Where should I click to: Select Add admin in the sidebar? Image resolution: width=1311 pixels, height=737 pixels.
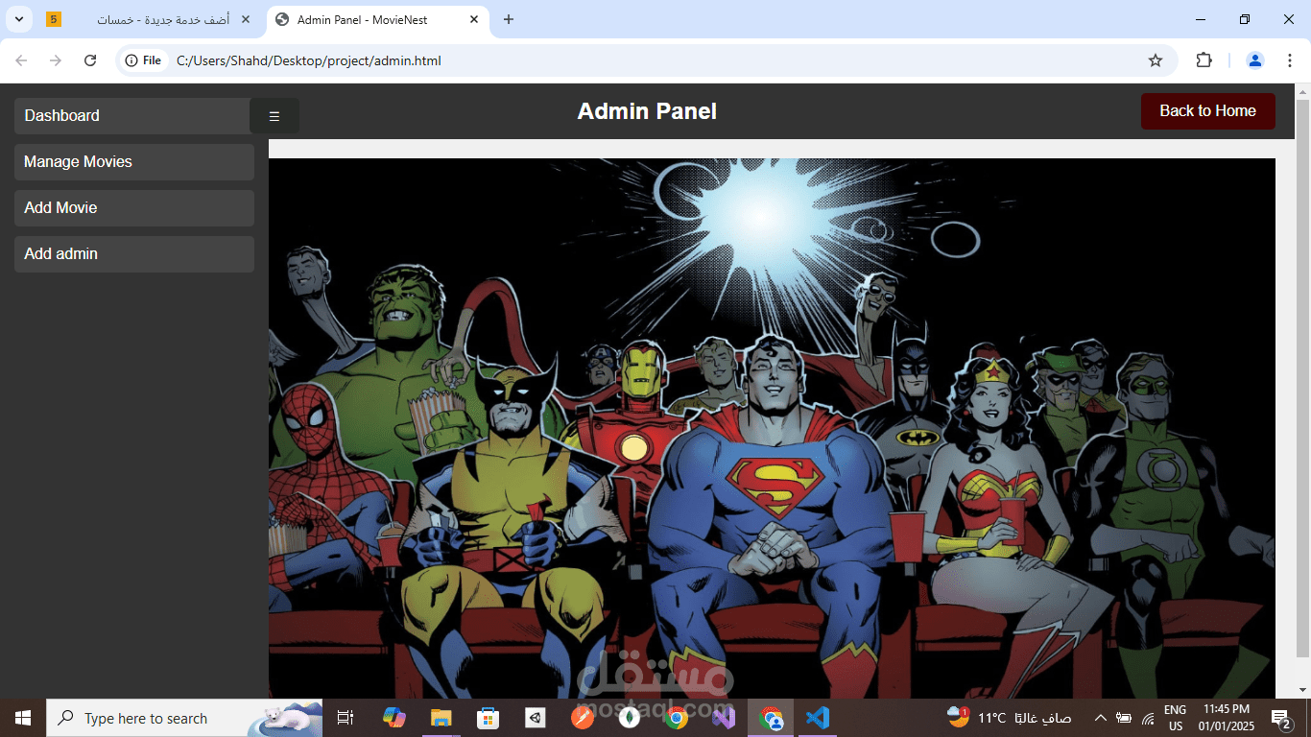(x=133, y=254)
